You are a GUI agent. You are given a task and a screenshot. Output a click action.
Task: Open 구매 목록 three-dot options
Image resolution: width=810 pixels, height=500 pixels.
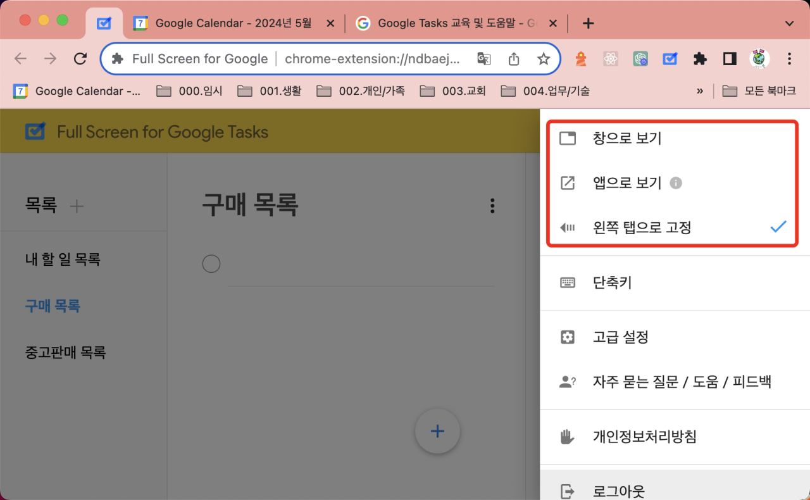coord(492,206)
